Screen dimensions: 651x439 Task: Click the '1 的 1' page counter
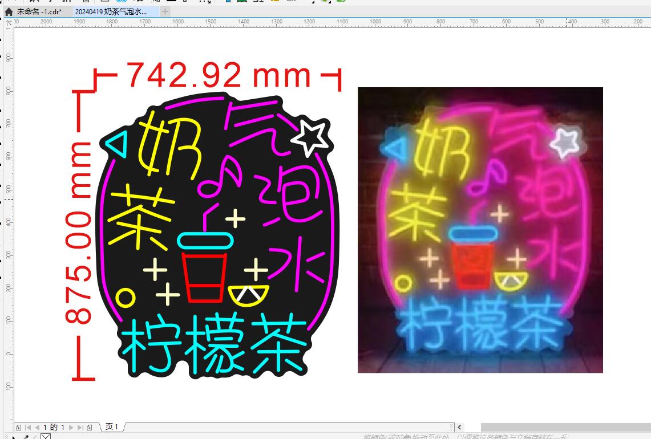click(54, 427)
